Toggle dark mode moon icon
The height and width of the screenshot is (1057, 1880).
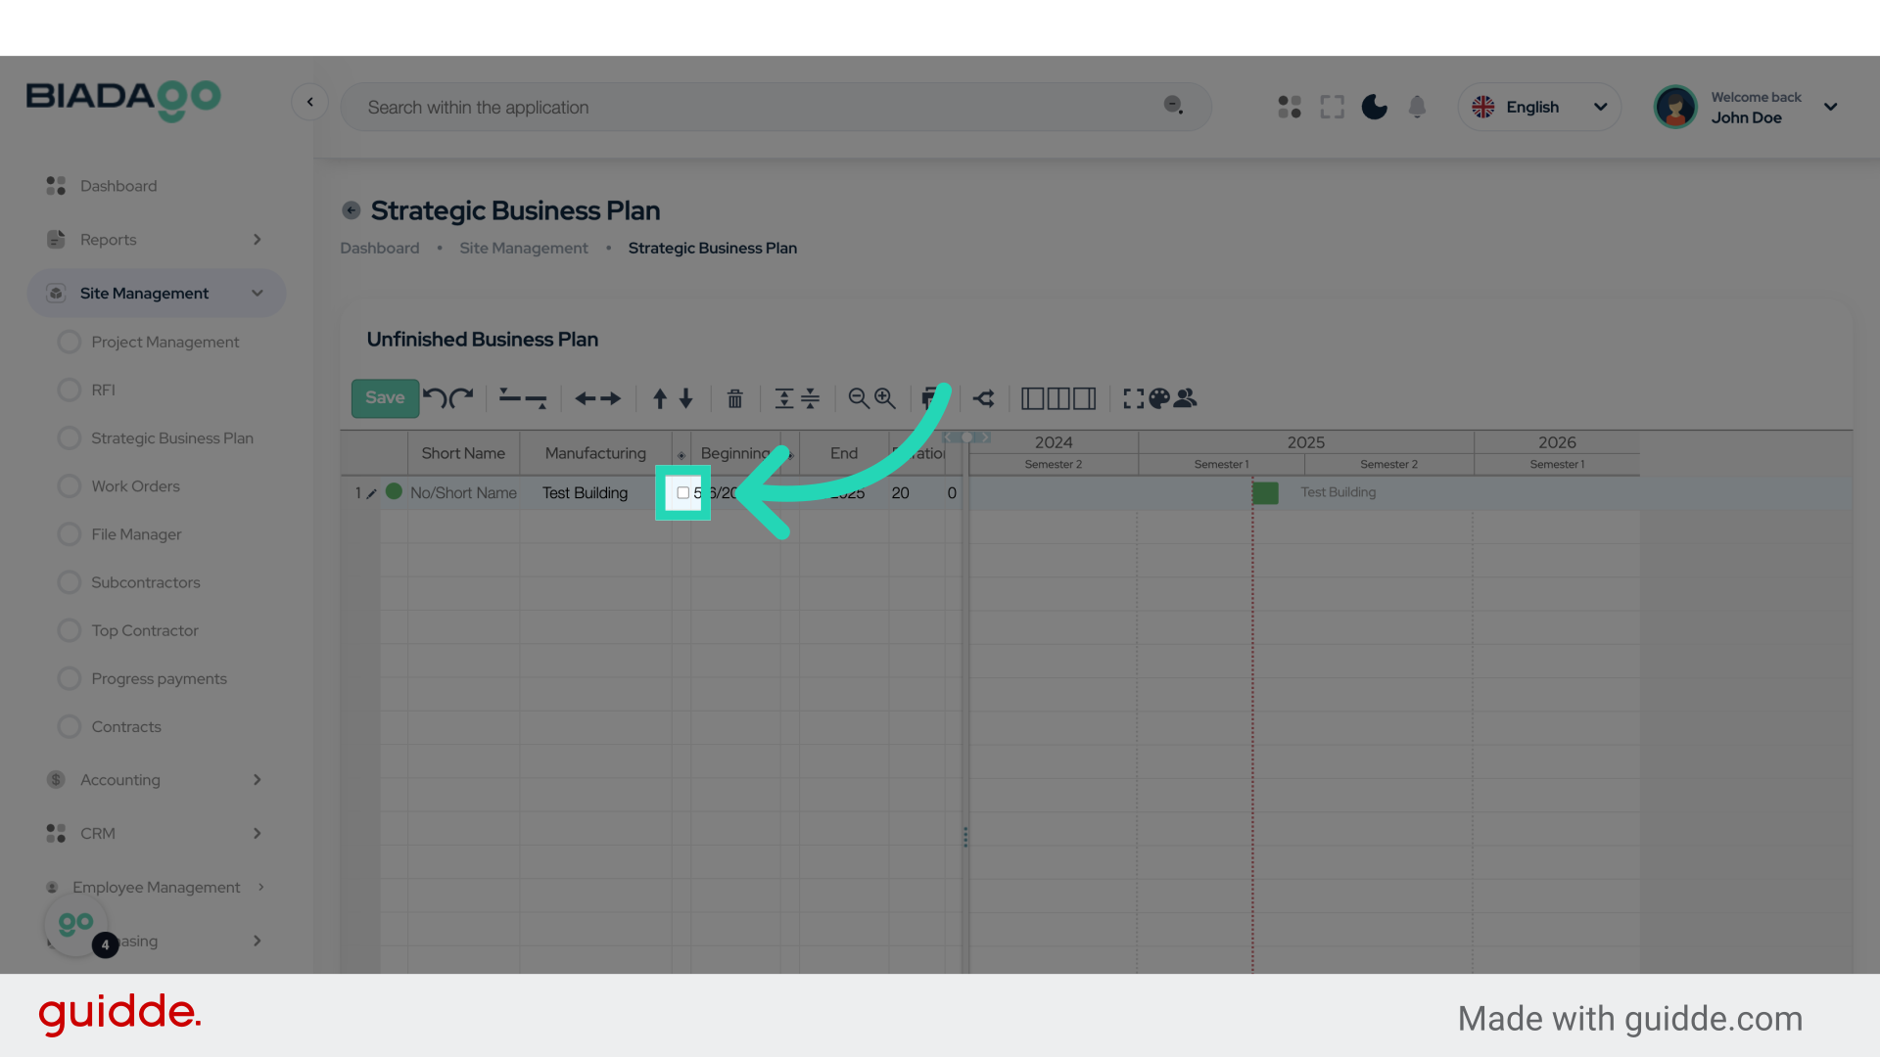[1374, 107]
